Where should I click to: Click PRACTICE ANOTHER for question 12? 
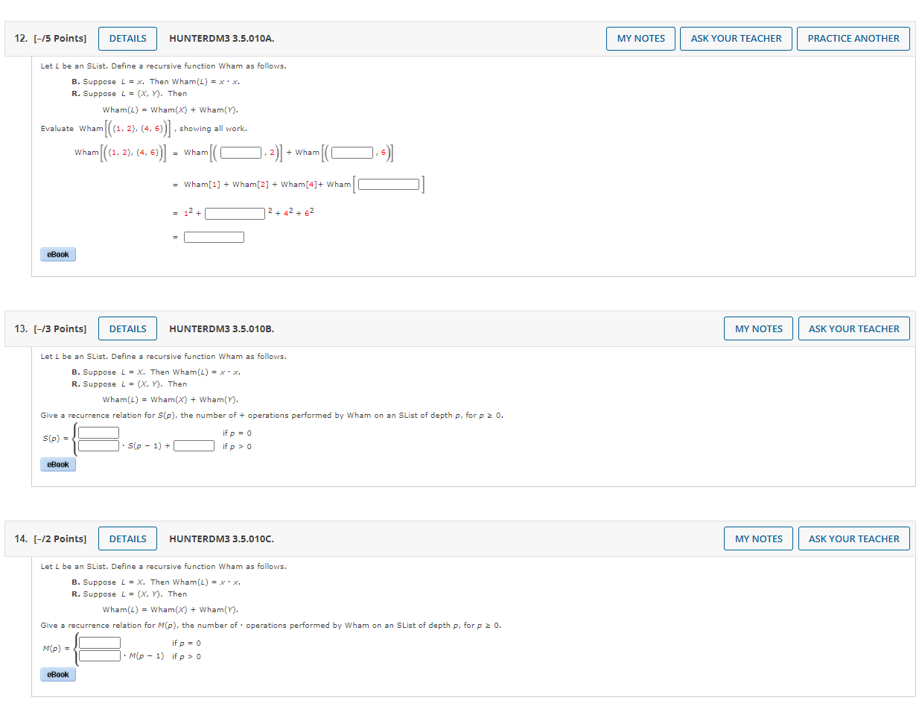853,39
